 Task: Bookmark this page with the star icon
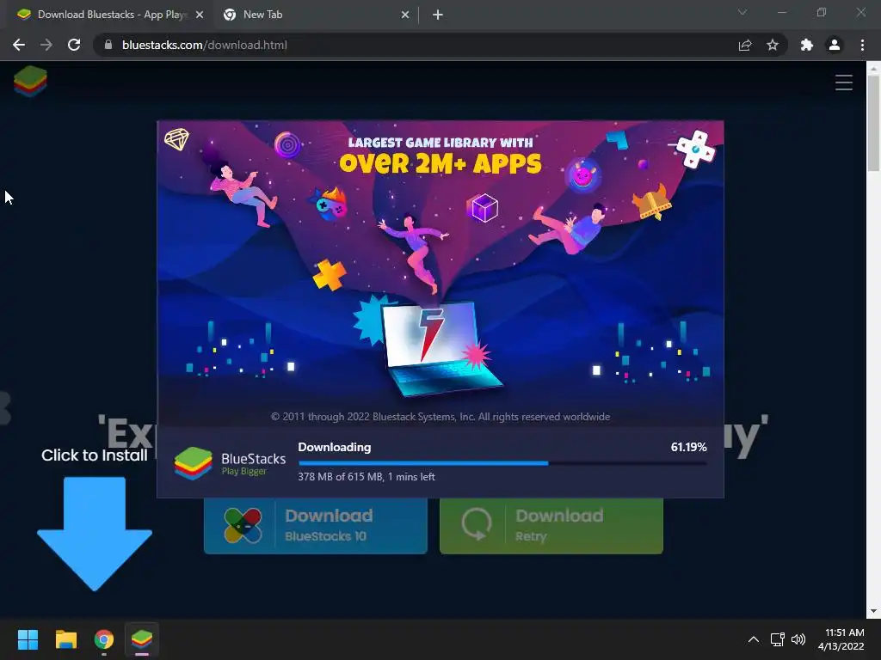click(x=773, y=45)
